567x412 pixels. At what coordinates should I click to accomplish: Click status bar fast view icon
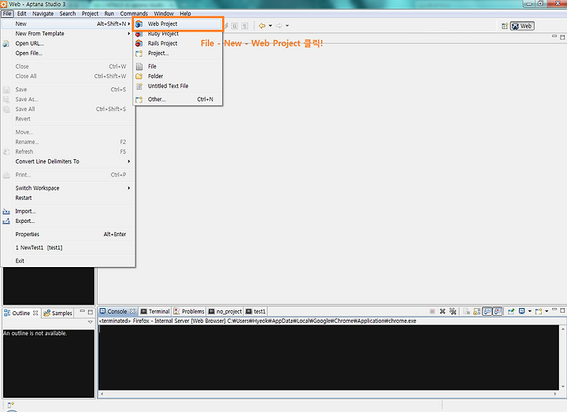pos(11,405)
